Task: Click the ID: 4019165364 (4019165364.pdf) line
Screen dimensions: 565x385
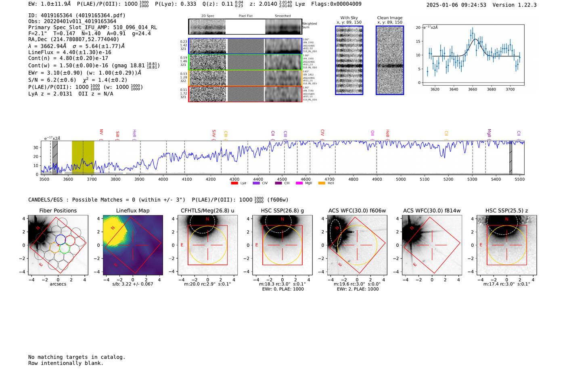Action: click(77, 15)
